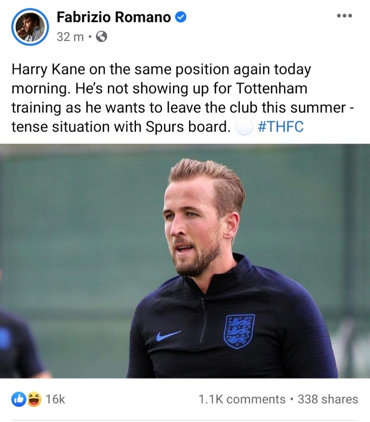
Task: Click "Harry Kane" at the post text start
Action: (x=48, y=70)
